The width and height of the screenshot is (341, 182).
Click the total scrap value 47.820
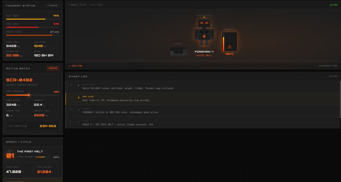(x=14, y=172)
